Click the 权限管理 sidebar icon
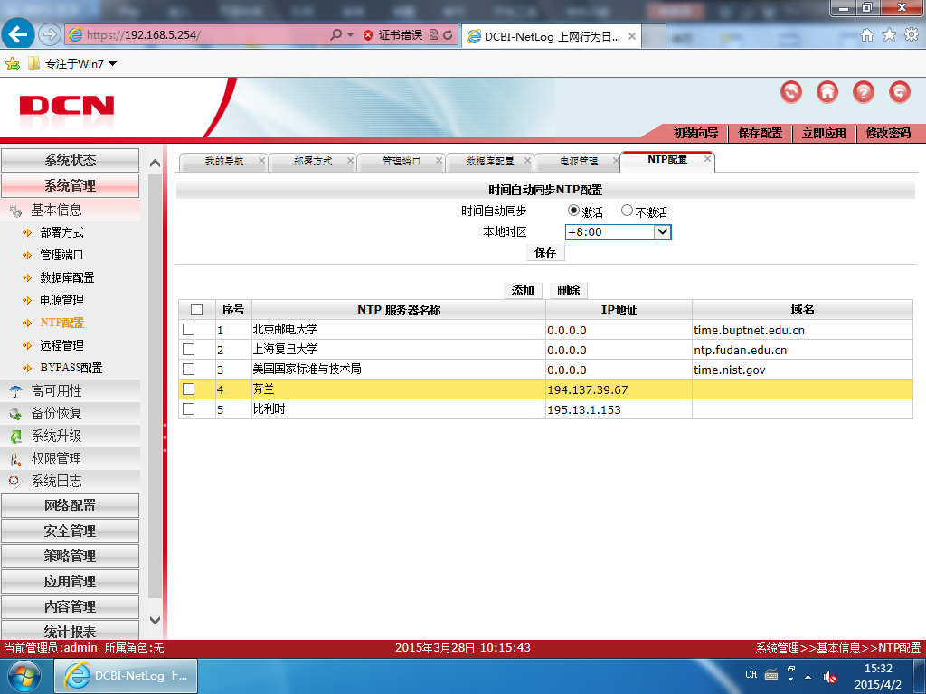 pyautogui.click(x=16, y=458)
